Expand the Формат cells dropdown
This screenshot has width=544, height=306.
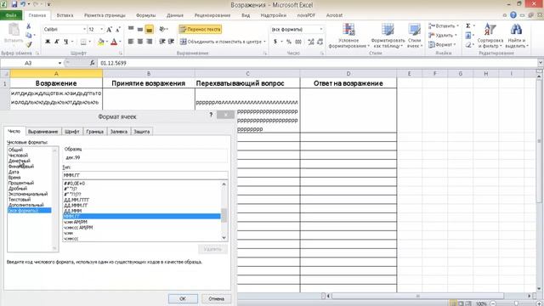(x=455, y=45)
